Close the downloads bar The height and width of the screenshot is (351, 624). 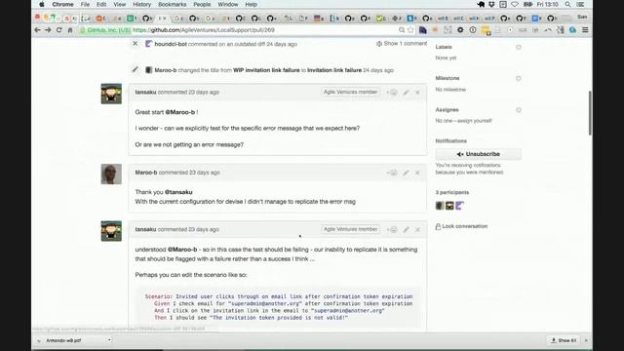click(586, 340)
